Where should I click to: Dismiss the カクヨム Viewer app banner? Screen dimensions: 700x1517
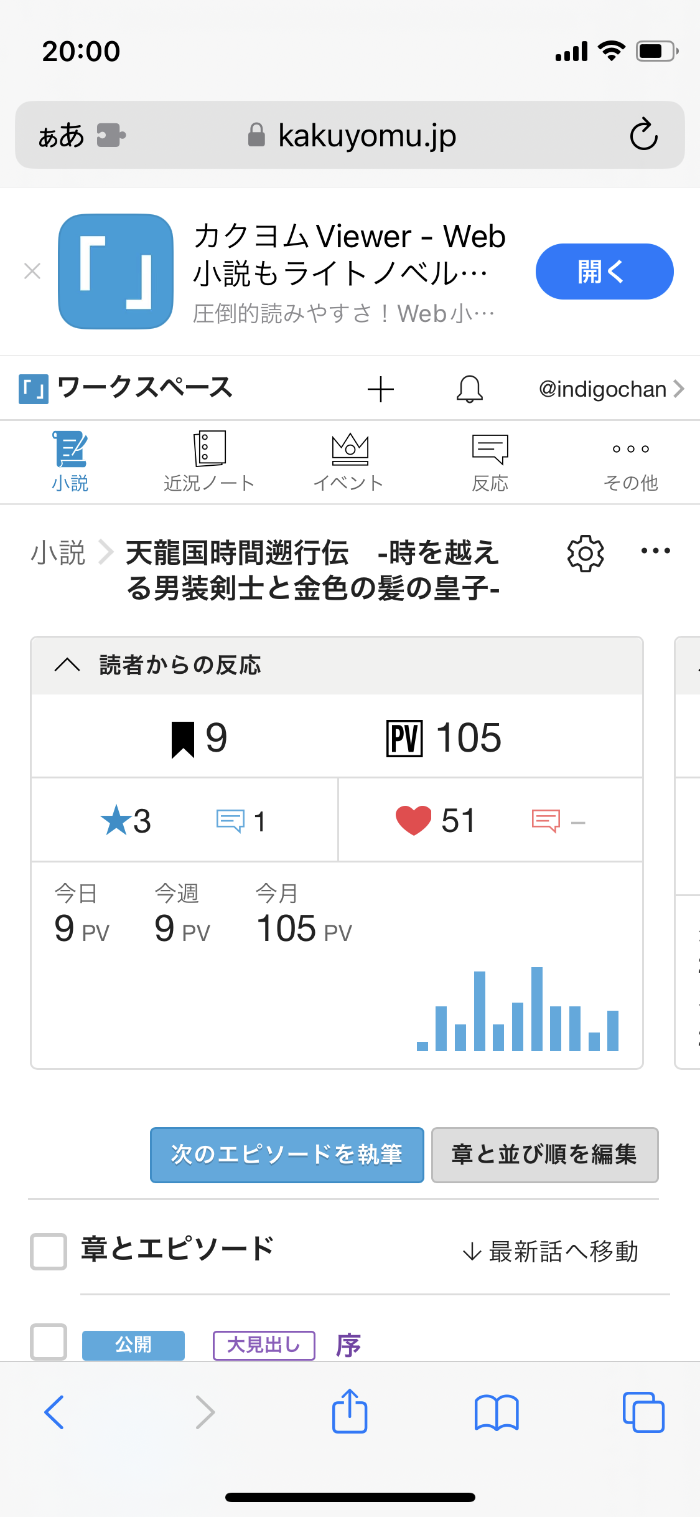[32, 272]
